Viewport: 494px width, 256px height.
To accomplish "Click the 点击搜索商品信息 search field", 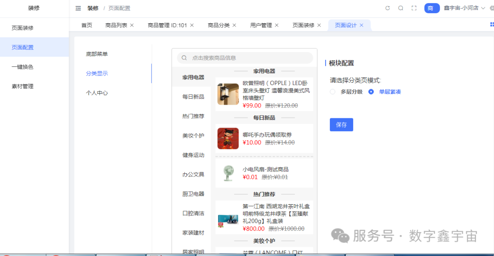I will [x=245, y=58].
